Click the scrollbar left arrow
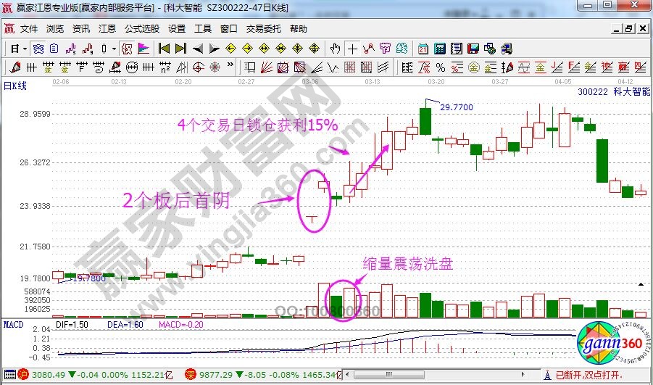The height and width of the screenshot is (385, 653). (x=347, y=375)
